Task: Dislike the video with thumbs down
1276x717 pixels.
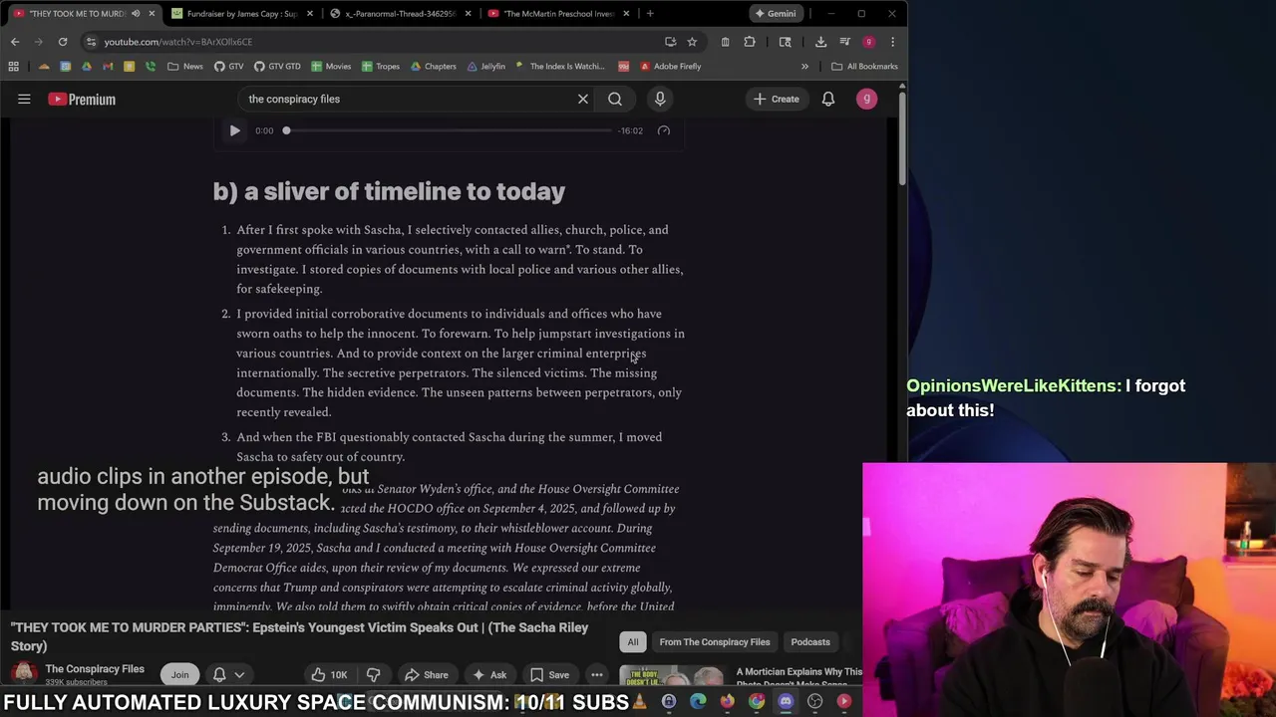Action: coord(374,674)
